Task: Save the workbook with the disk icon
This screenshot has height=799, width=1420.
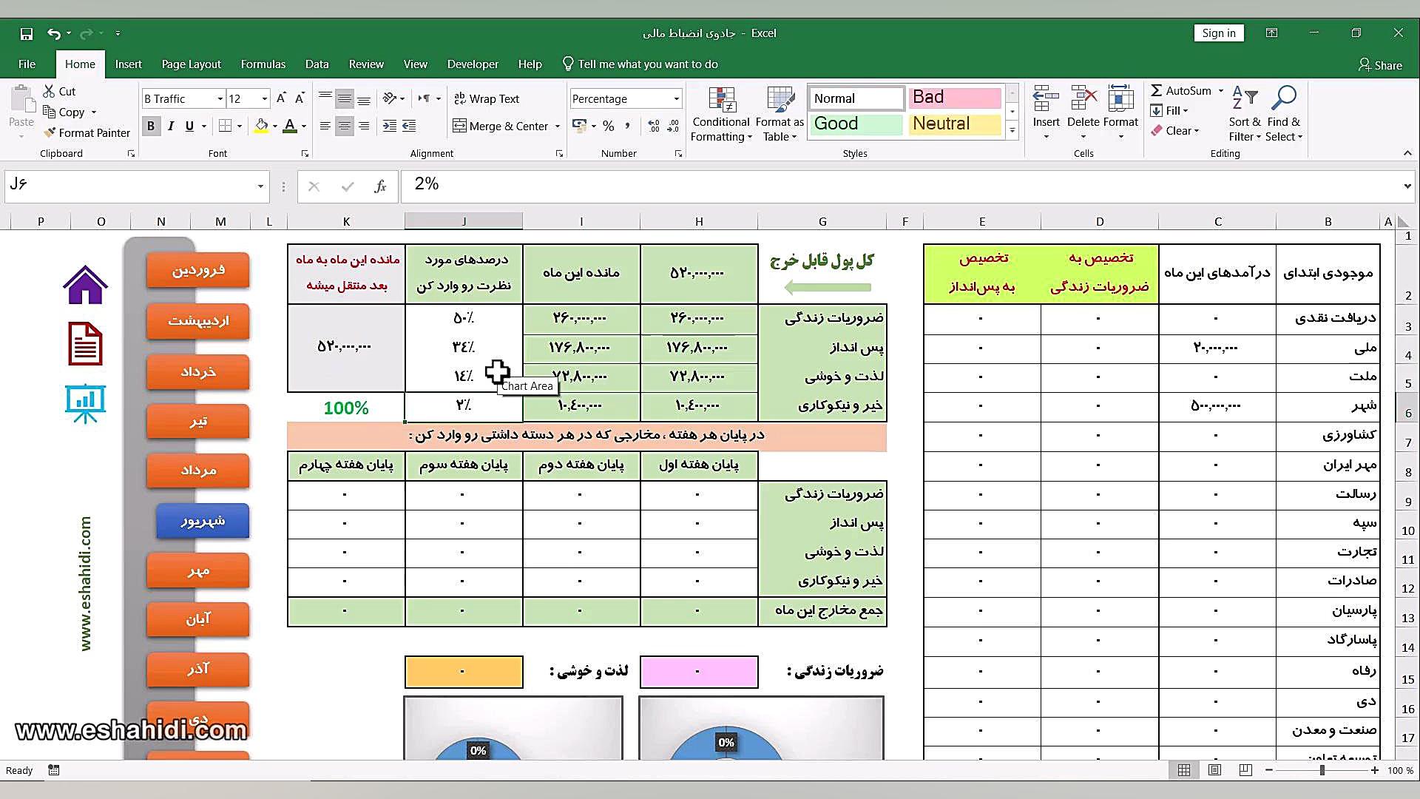Action: point(27,33)
